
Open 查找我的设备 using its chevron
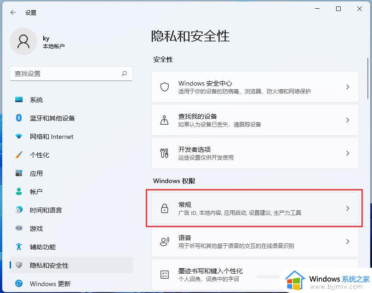348,120
